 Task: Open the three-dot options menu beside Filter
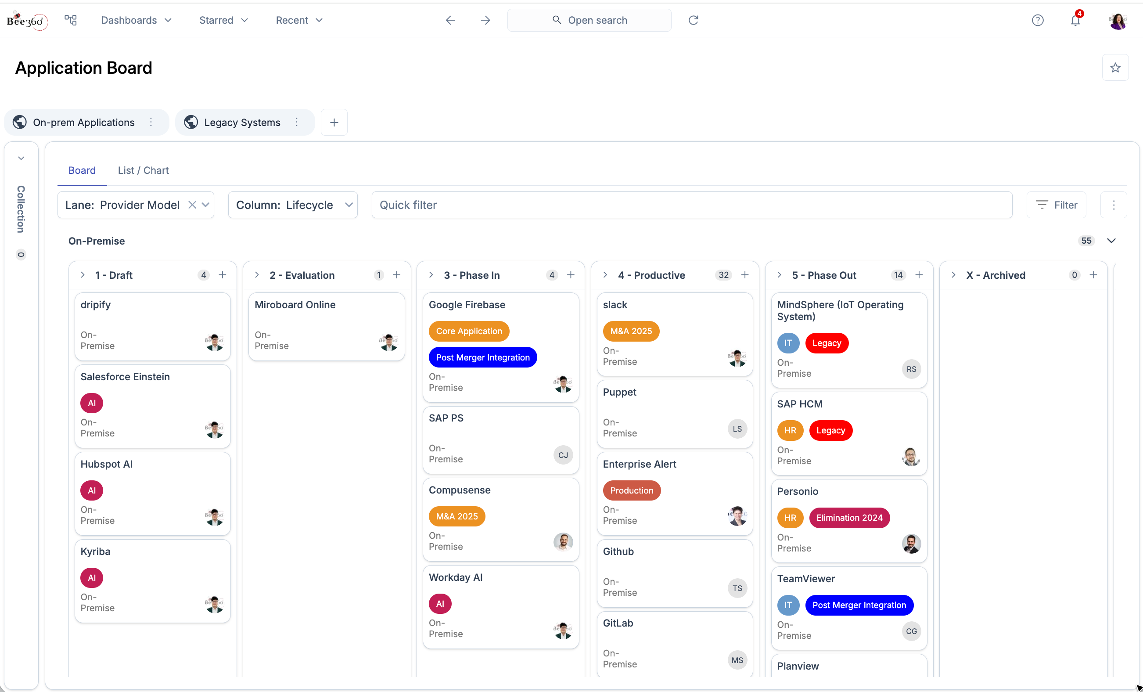pos(1114,205)
